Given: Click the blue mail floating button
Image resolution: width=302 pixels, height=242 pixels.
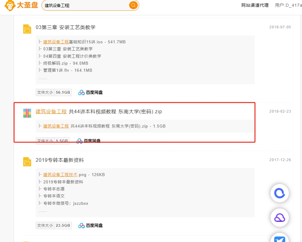Looking at the screenshot, I should click(280, 238).
